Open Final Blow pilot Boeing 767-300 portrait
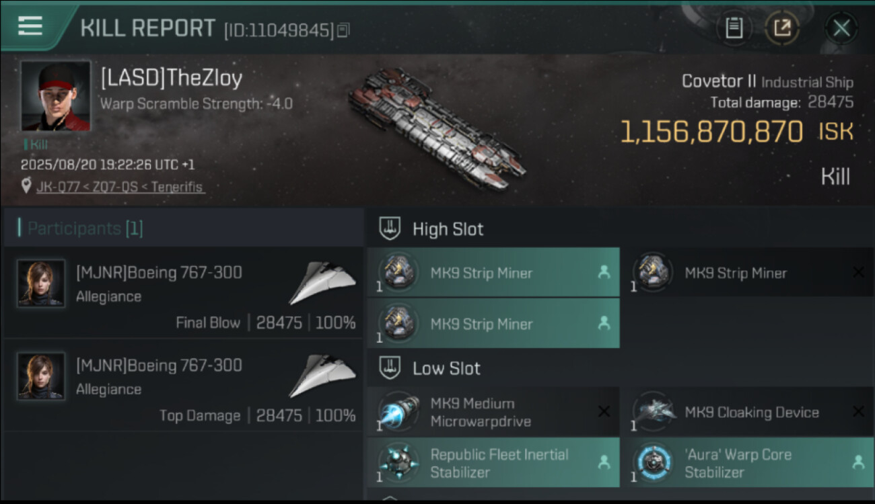 coord(41,284)
